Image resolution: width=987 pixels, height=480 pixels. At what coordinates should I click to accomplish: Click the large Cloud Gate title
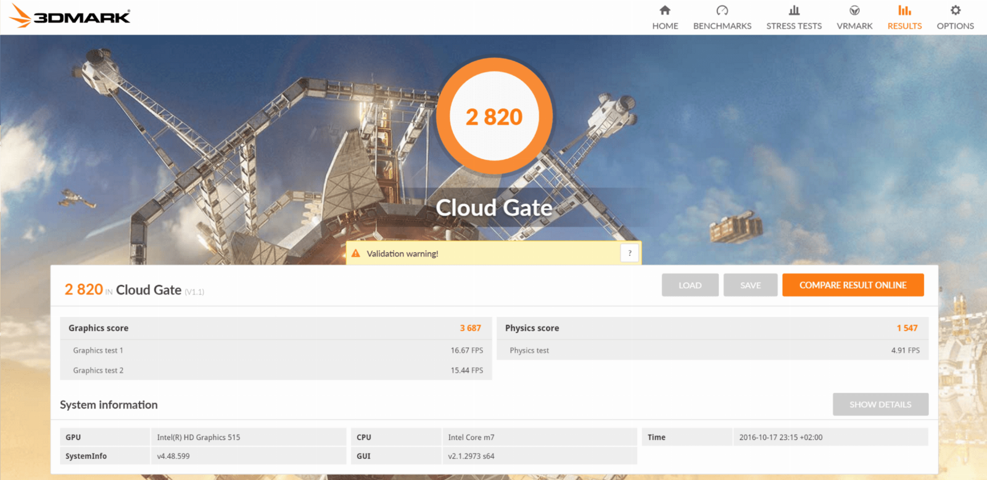pos(494,208)
